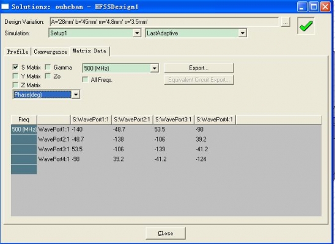Maximize the Solutions dialog window

tap(314, 7)
